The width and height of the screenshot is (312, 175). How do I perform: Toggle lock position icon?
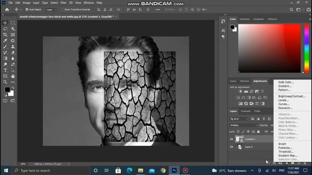248,132
